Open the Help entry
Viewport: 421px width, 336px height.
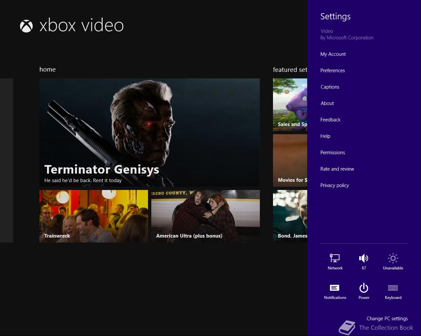tap(325, 136)
